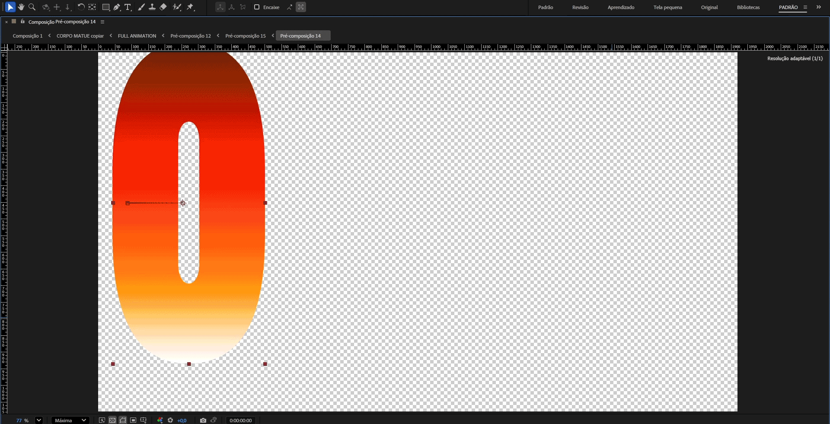This screenshot has width=830, height=424.
Task: Select the Zoom magnifier tool
Action: (32, 7)
